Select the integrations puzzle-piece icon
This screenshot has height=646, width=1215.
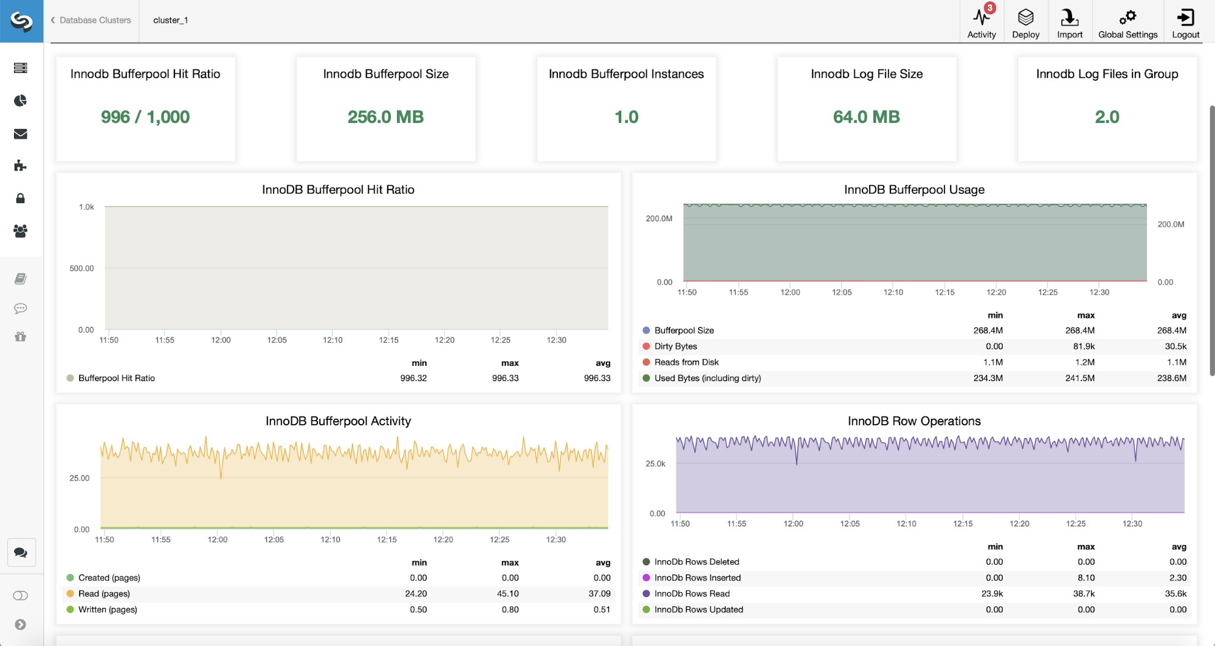click(21, 166)
